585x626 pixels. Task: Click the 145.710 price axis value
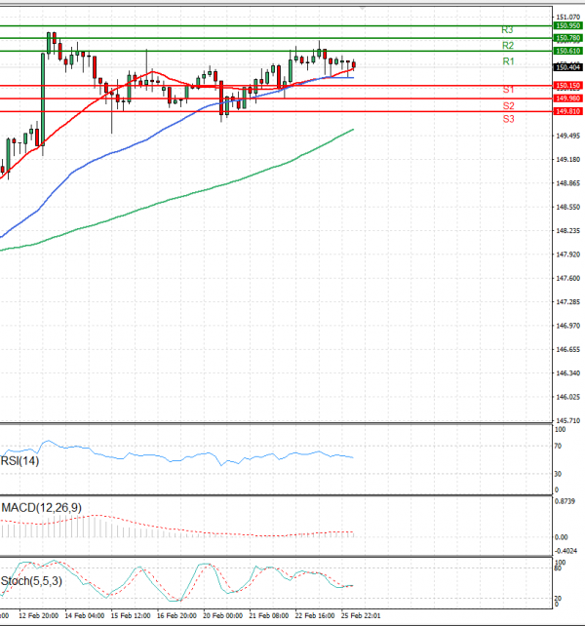567,421
